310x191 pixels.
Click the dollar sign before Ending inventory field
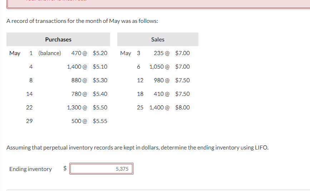65,168
